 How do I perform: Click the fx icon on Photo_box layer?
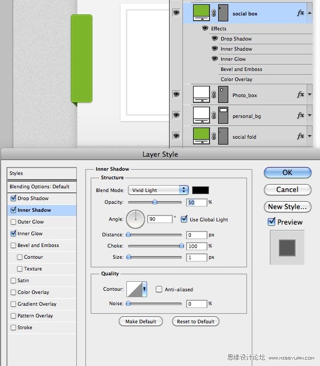301,94
